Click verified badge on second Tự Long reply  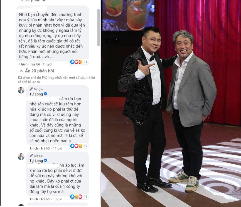coord(45,160)
